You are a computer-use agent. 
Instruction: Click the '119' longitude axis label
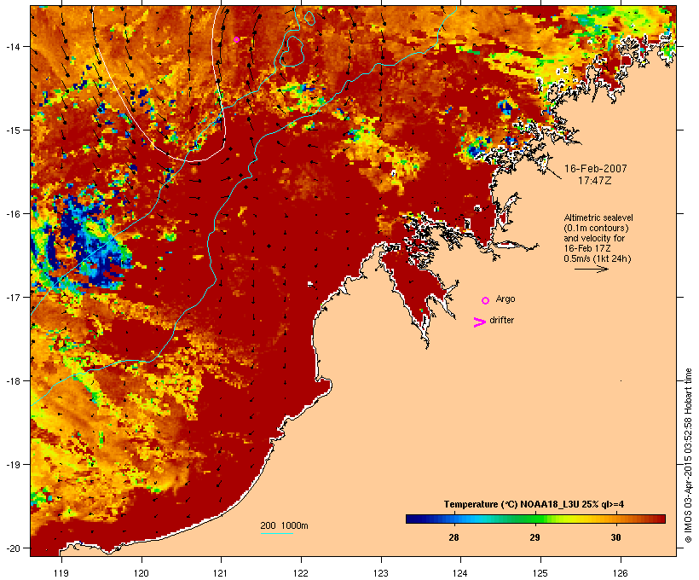(61, 573)
